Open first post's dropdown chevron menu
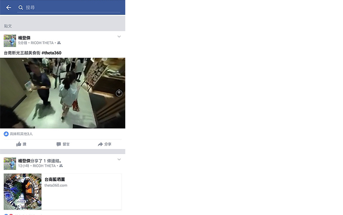Screen dimensions: 343x215 119,37
